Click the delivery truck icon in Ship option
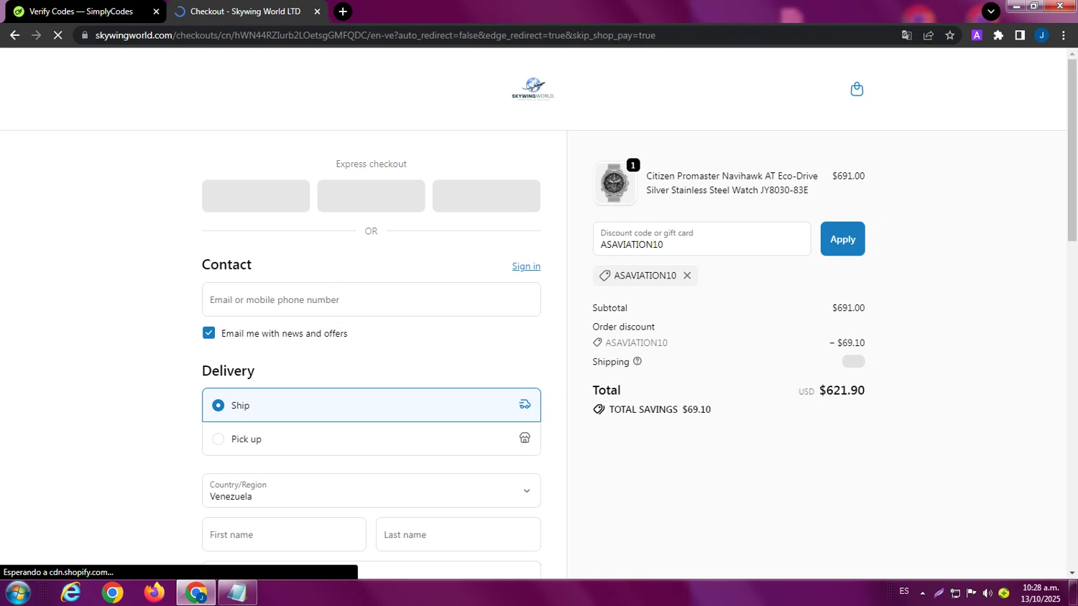Viewport: 1078px width, 606px height. (525, 405)
